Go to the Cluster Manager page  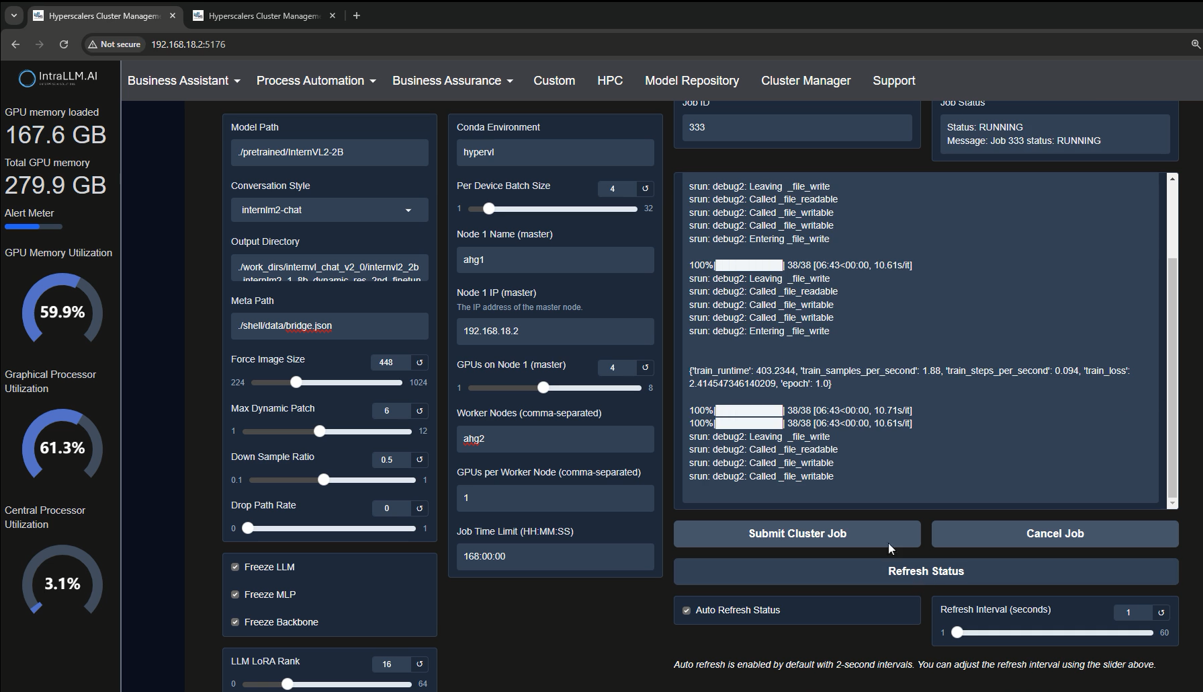coord(805,80)
